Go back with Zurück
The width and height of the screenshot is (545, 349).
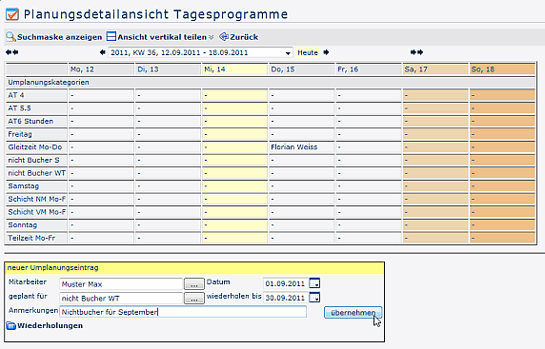point(239,37)
